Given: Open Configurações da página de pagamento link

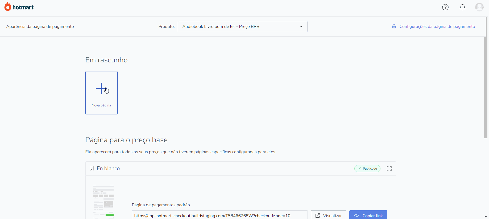Looking at the screenshot, I should pyautogui.click(x=437, y=27).
